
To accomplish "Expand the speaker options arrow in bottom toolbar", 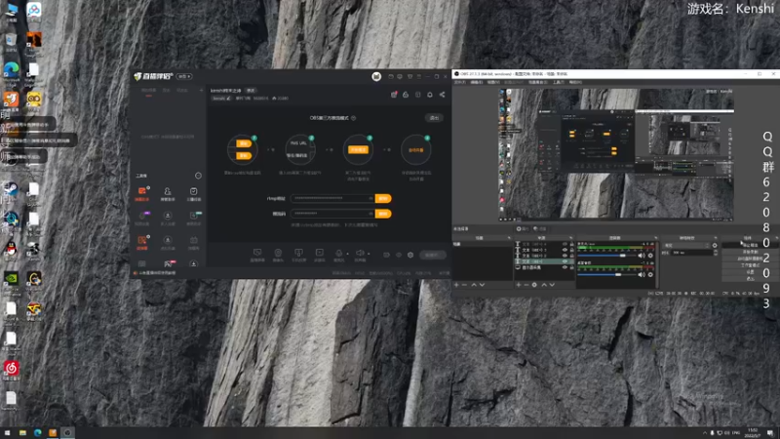I will pos(369,254).
